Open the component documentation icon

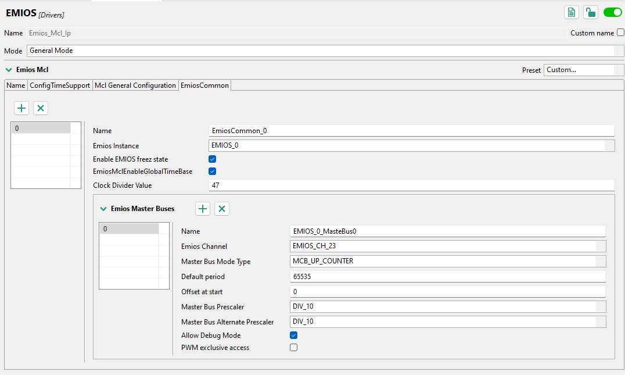(571, 12)
